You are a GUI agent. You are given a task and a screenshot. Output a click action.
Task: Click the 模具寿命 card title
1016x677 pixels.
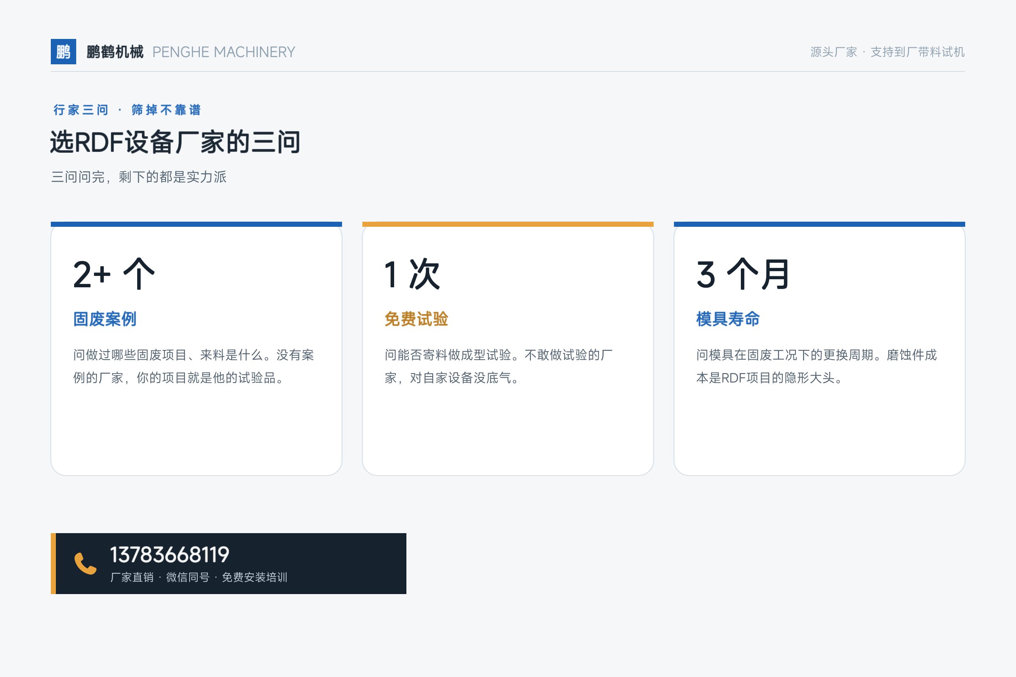[x=728, y=319]
